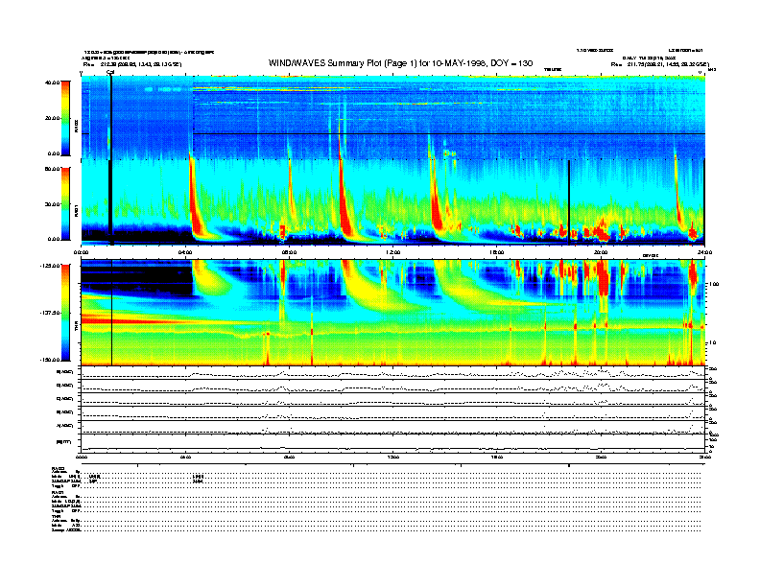Click the 16:00 tick label under RAD1 spectrogram

(x=497, y=252)
